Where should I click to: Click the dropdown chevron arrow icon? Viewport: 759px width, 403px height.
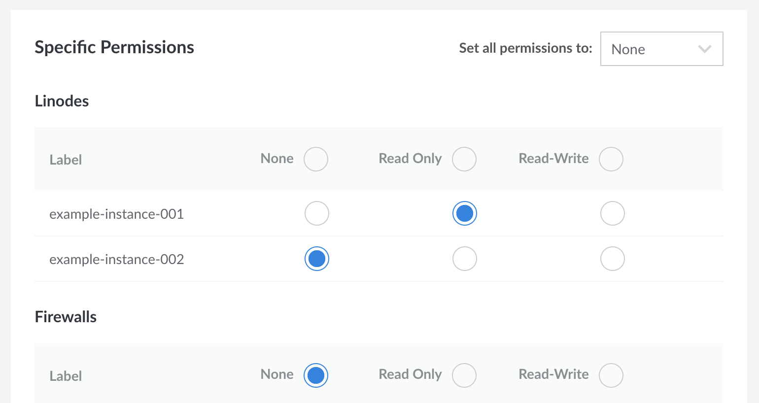click(x=705, y=49)
